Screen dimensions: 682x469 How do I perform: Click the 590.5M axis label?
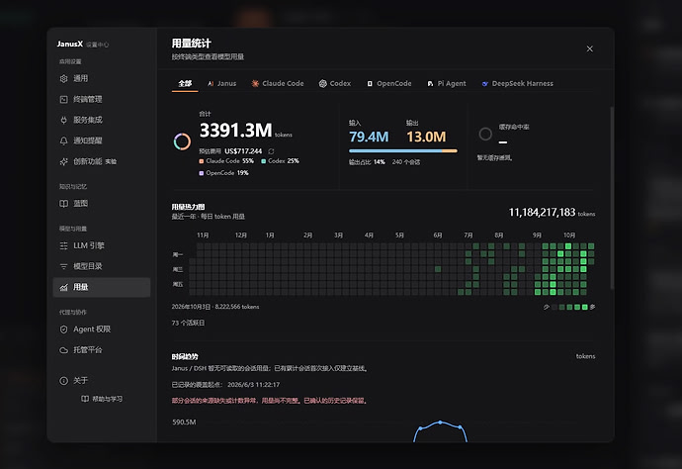tap(184, 422)
